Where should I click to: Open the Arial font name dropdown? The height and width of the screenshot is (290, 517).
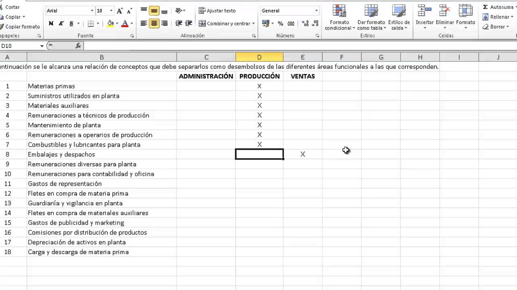pos(92,11)
